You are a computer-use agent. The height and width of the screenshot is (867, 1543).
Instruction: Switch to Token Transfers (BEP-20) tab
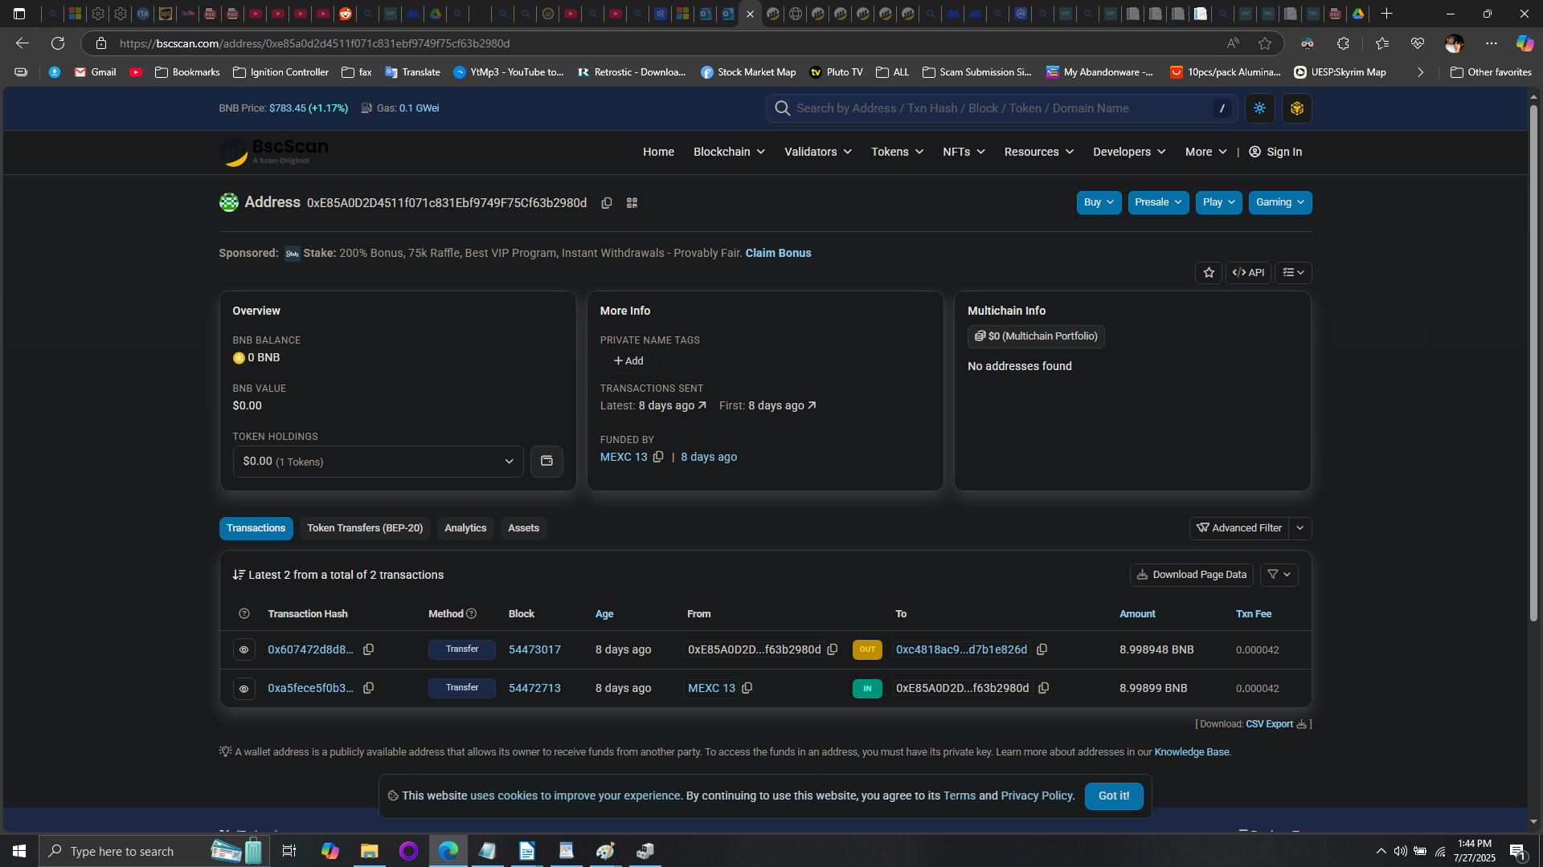tap(364, 528)
